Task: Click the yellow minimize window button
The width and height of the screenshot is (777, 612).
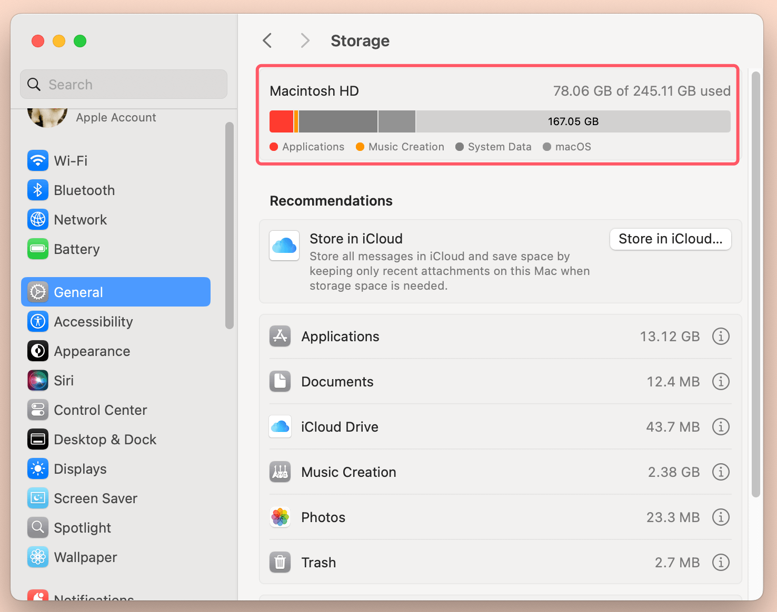Action: (59, 41)
